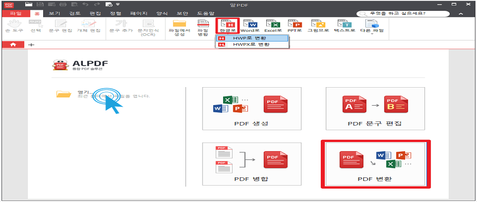Convert PDF to image with 그림으로
Viewport: 477px width, 202px height.
point(318,26)
